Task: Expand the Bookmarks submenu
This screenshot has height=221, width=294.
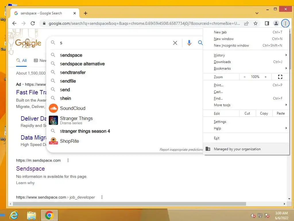Action: [x=246, y=68]
